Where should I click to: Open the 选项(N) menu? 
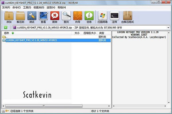[x=51, y=7]
